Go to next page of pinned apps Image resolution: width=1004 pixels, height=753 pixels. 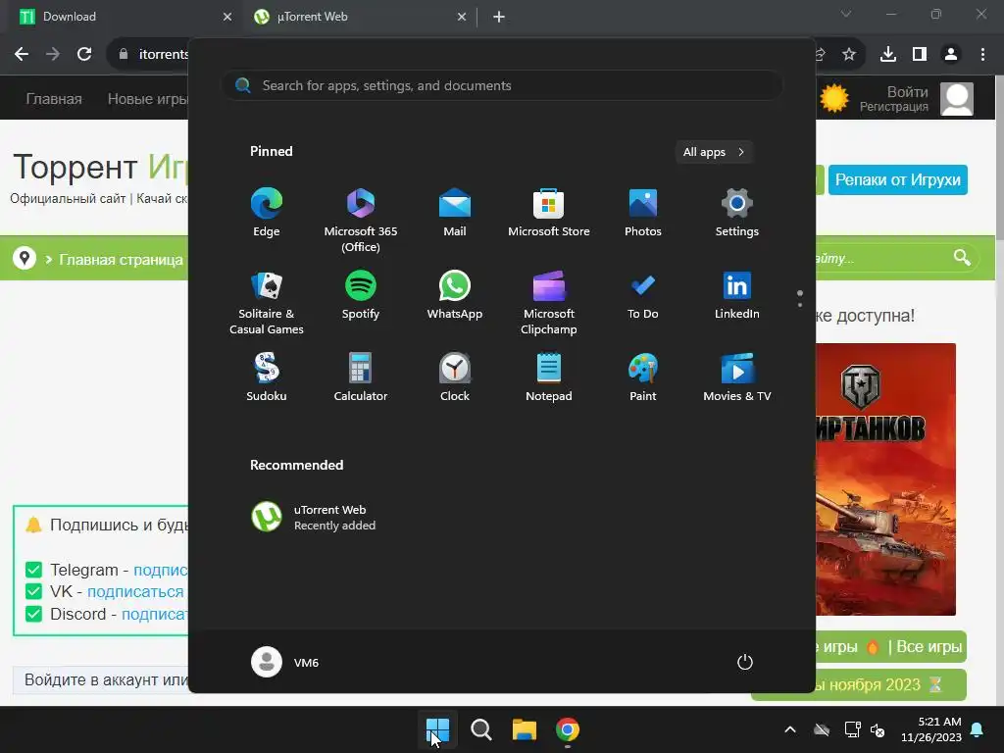click(x=800, y=305)
